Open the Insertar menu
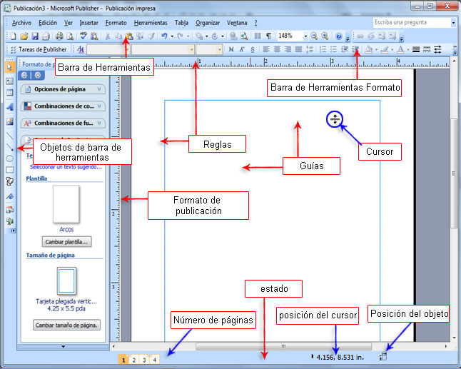Screen dimensions: 461x369 coord(88,23)
